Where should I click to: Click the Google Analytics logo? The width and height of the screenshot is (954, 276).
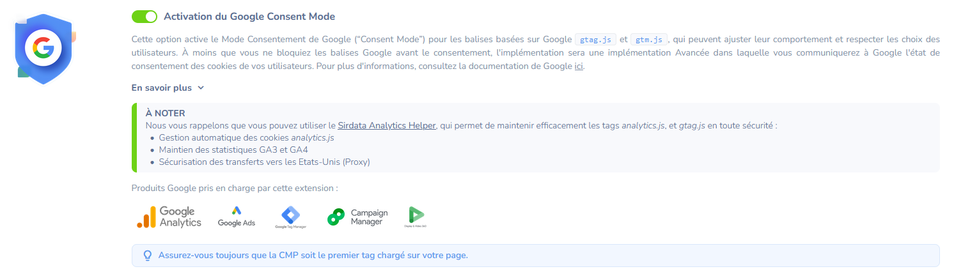tap(169, 217)
